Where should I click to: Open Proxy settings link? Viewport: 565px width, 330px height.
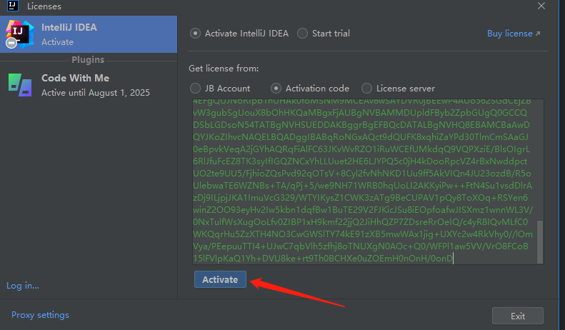coord(40,315)
